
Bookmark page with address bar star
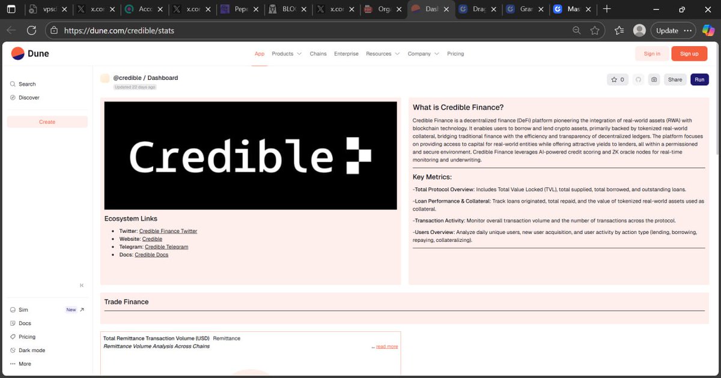[x=595, y=30]
